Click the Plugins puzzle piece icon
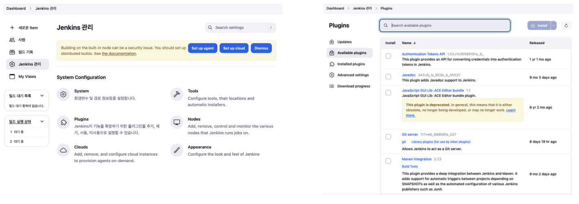Viewport: 579px width, 204px height. click(64, 122)
